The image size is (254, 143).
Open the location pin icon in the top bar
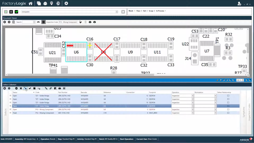click(x=51, y=3)
